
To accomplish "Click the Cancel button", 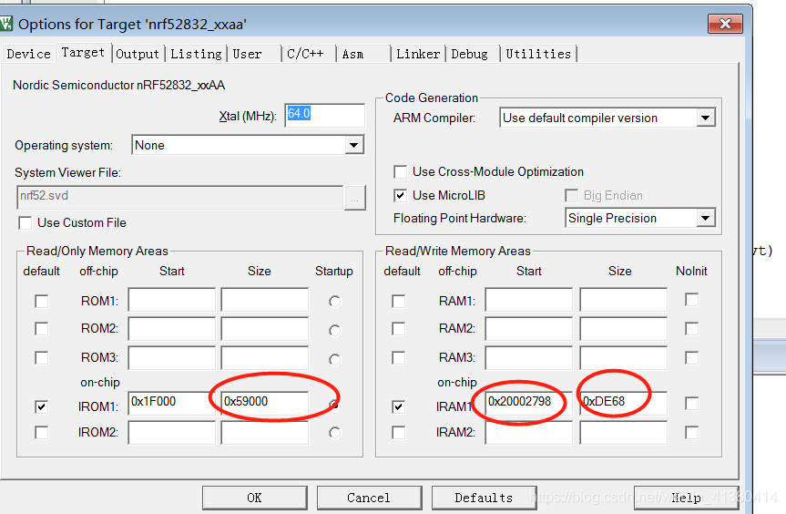I will [369, 498].
